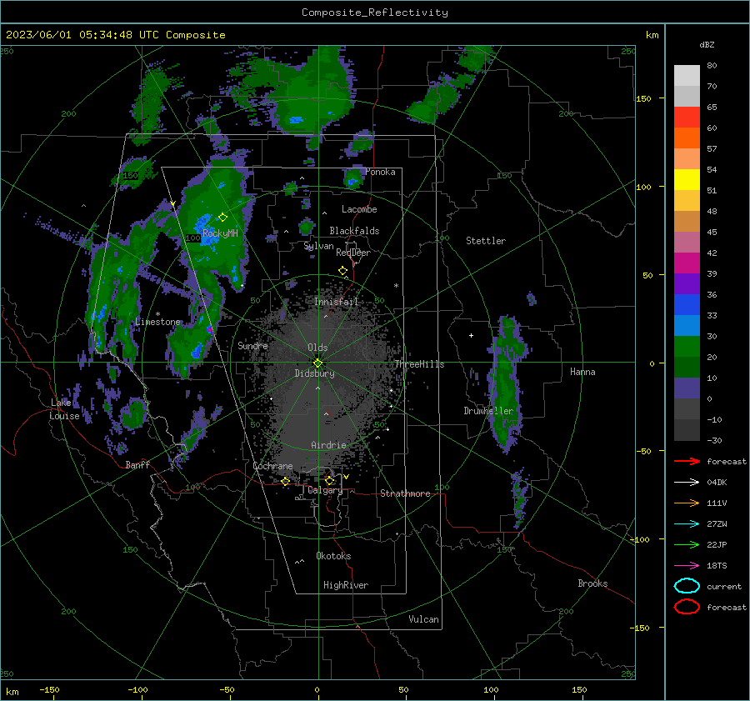Click the Innisfail city label
The image size is (750, 701).
point(336,302)
